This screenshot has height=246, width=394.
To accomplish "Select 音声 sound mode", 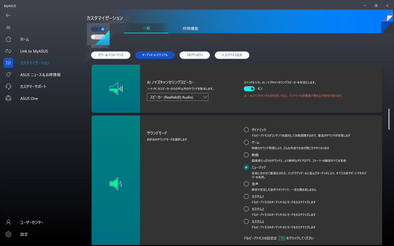I will 246,184.
